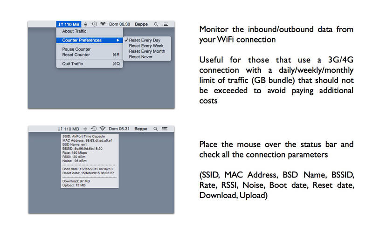373x233 pixels.
Task: Click the BSSID line in tooltip
Action: click(83, 148)
